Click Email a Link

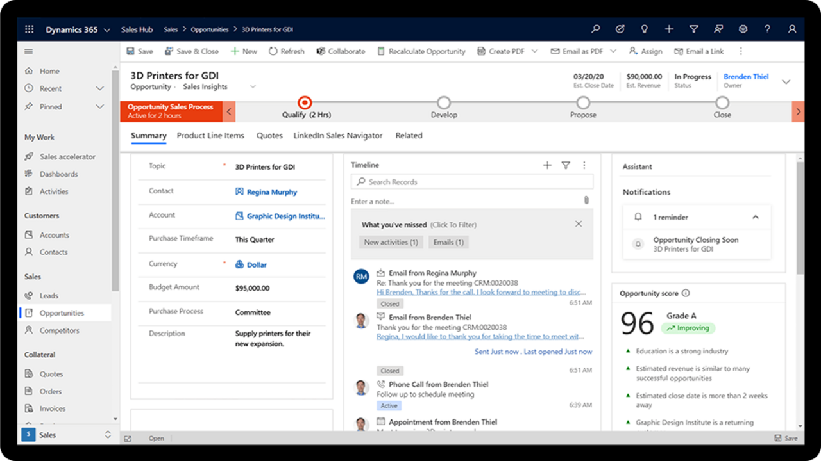[x=699, y=51]
